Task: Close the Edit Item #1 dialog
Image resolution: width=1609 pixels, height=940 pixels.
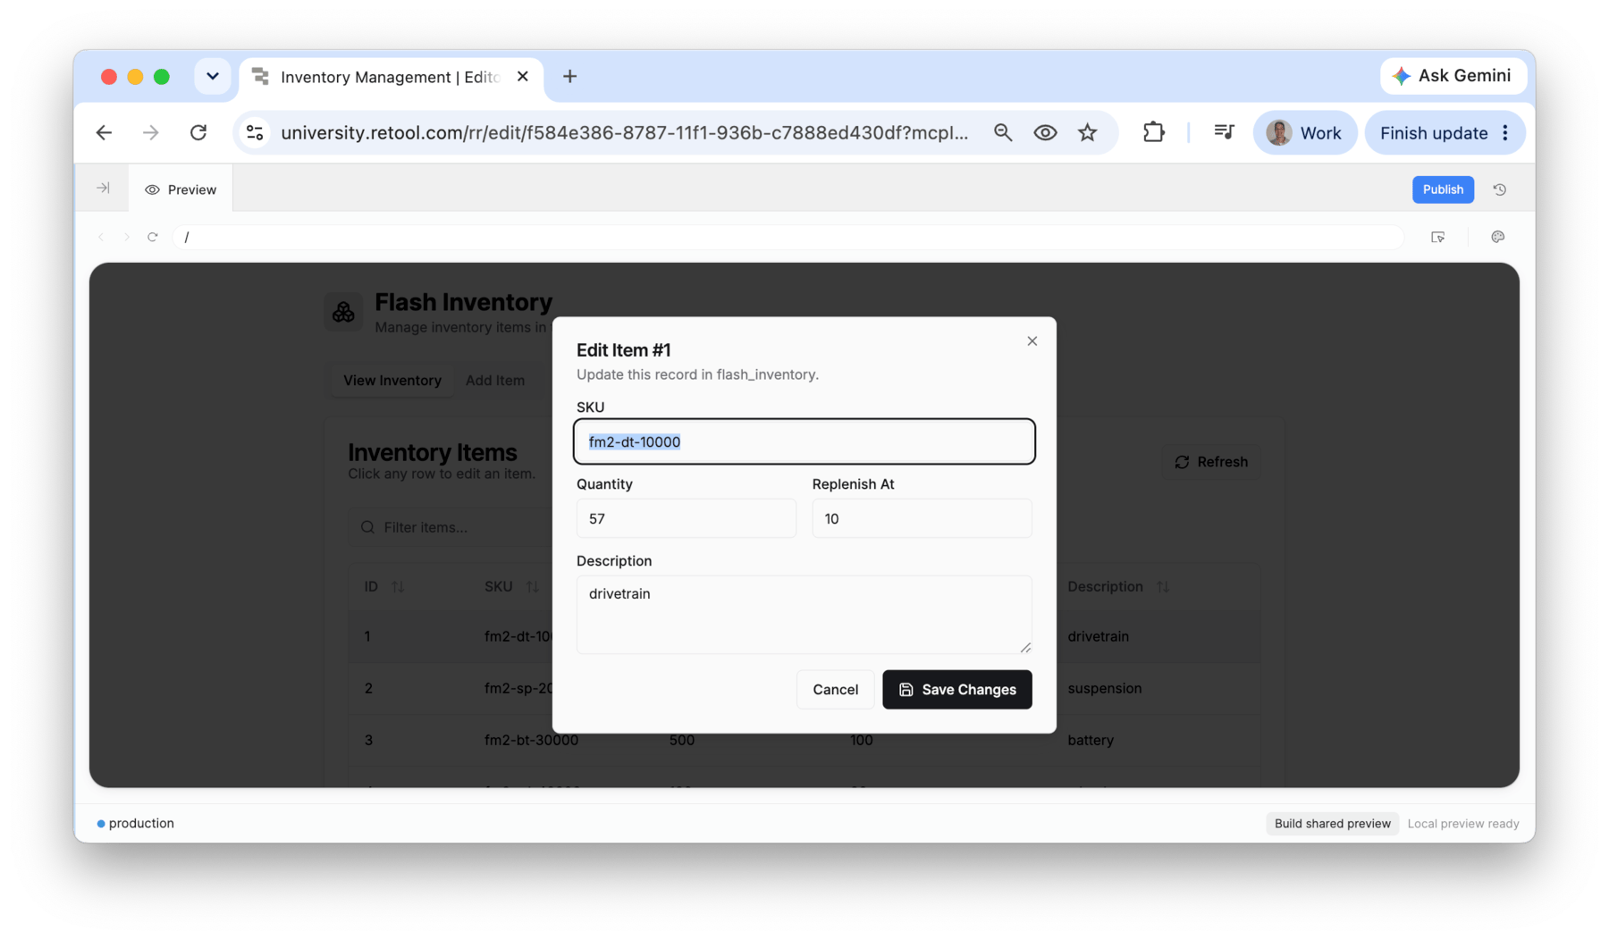Action: [1032, 341]
